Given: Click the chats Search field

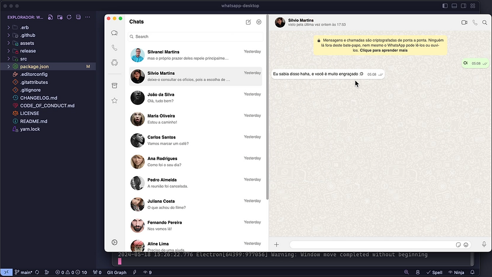Looking at the screenshot, I should [x=195, y=37].
